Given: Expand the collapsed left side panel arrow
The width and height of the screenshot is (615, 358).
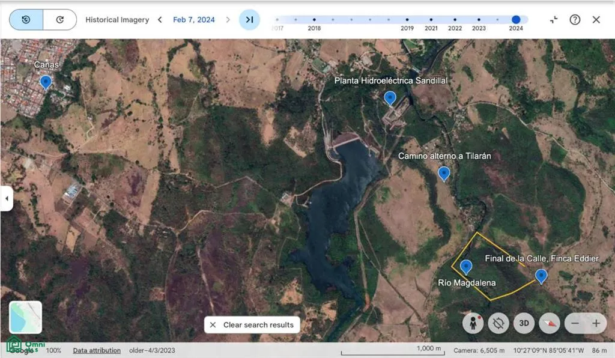Looking at the screenshot, I should coord(7,198).
